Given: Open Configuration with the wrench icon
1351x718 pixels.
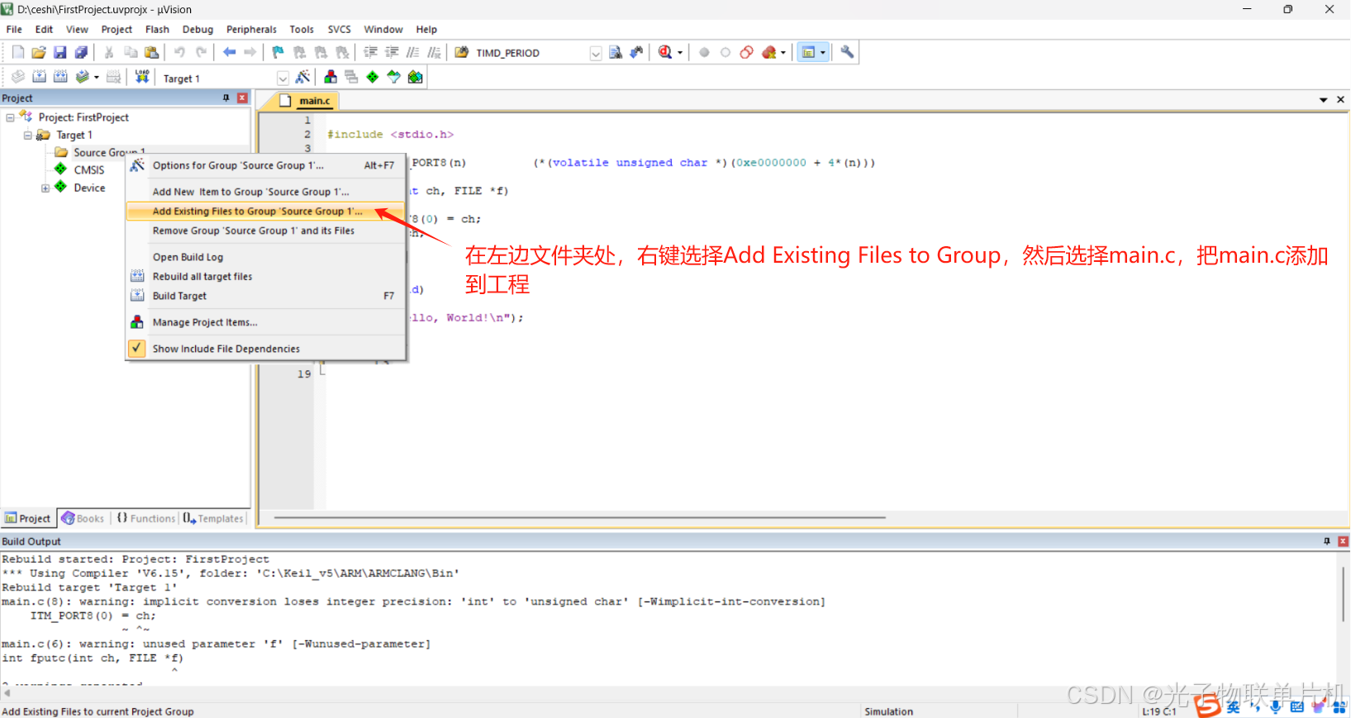Looking at the screenshot, I should coord(847,52).
